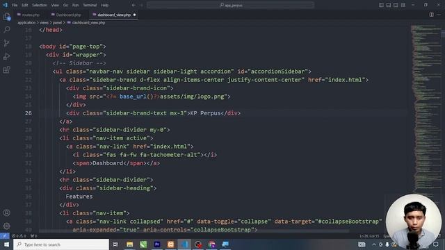Expand the views breadcrumb
Image resolution: width=445 pixels, height=250 pixels.
[44, 23]
